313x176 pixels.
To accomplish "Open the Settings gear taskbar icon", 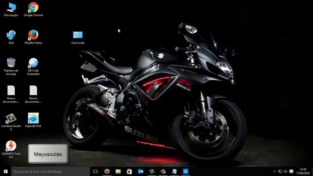I will click(x=185, y=172).
